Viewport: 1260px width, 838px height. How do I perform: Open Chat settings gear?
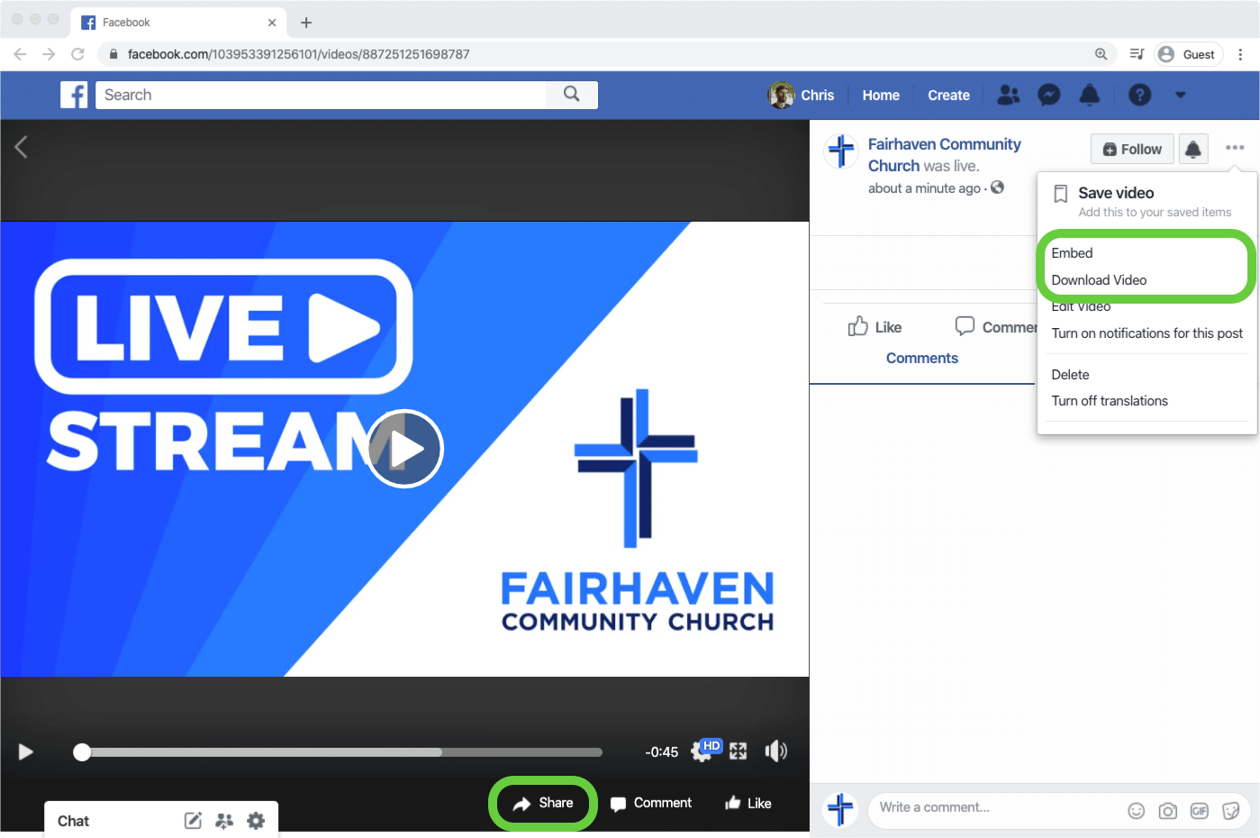[x=256, y=820]
